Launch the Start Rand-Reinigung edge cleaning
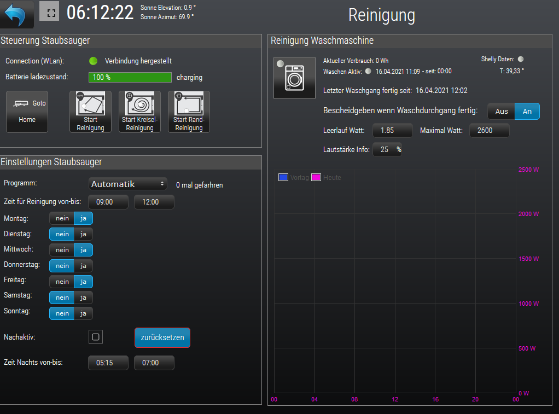The height and width of the screenshot is (414, 559). point(189,112)
